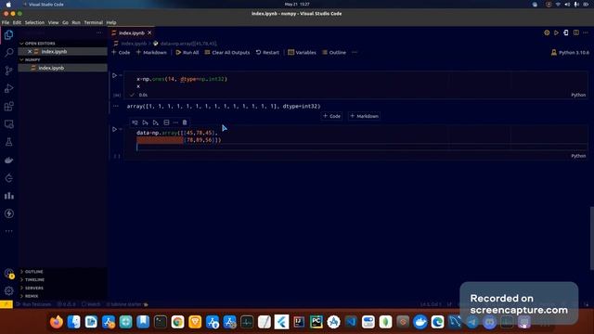Expand the Servers section in sidebar
This screenshot has height=334, width=594.
[34, 289]
